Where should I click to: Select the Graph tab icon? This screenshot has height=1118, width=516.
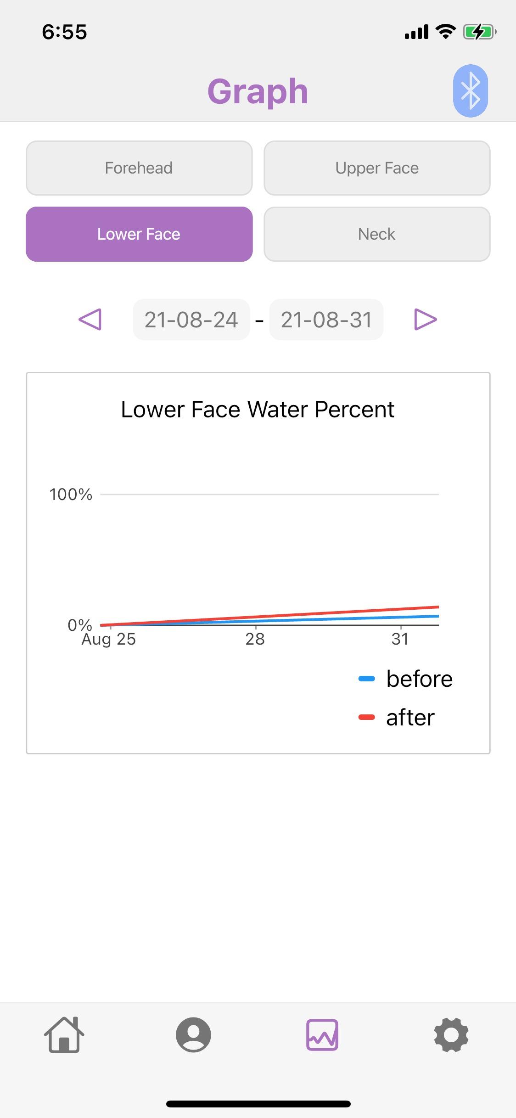point(322,1035)
